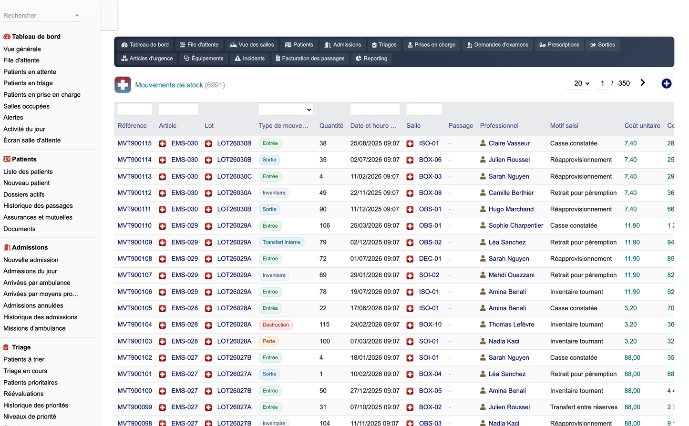The image size is (689, 426).
Task: Open movement reference MVT900115
Action: 134,143
